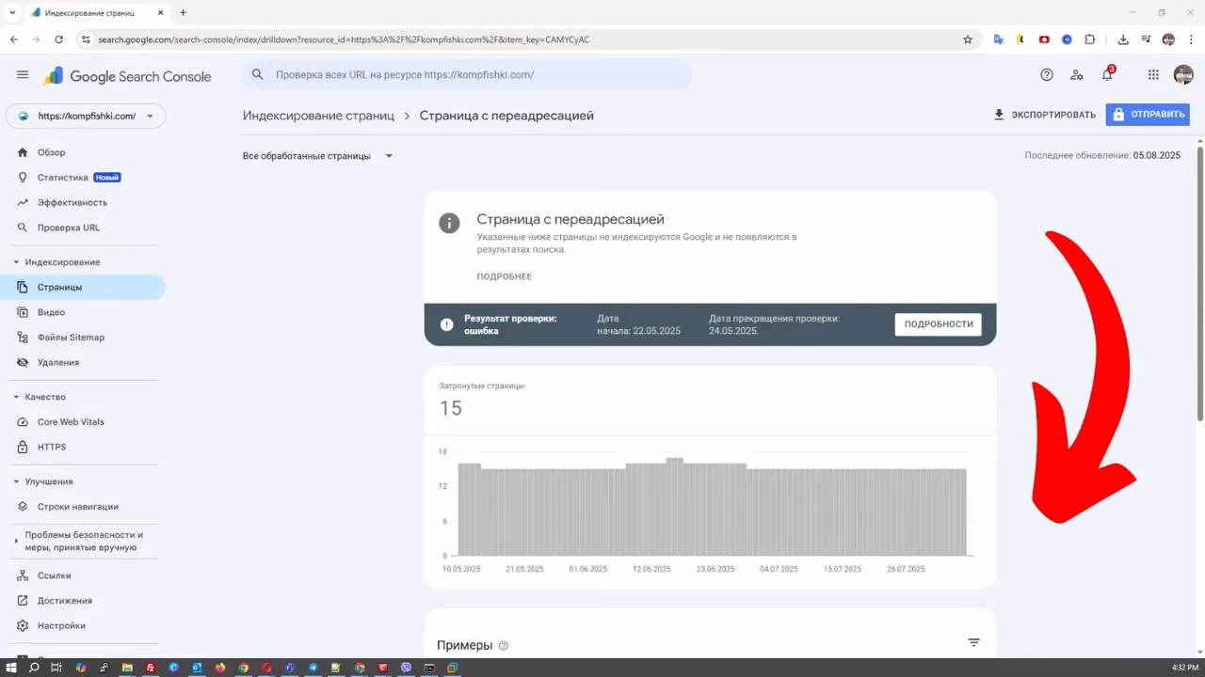This screenshot has height=677, width=1205.
Task: Open notifications via the bell icon
Action: click(1107, 74)
